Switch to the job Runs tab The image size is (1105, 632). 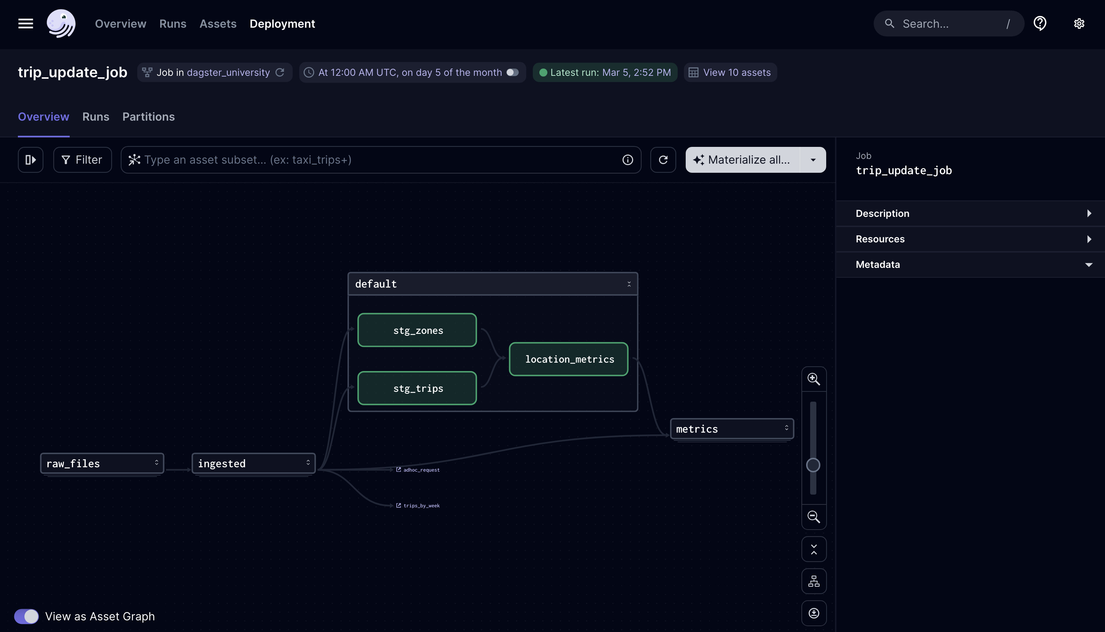coord(96,116)
